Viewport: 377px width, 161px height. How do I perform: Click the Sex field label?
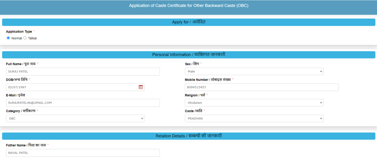coord(192,64)
